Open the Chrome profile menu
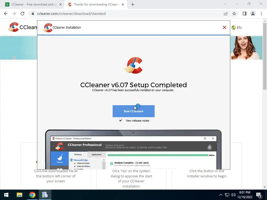 (253, 14)
